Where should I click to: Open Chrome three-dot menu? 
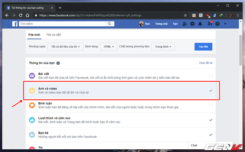point(238,15)
